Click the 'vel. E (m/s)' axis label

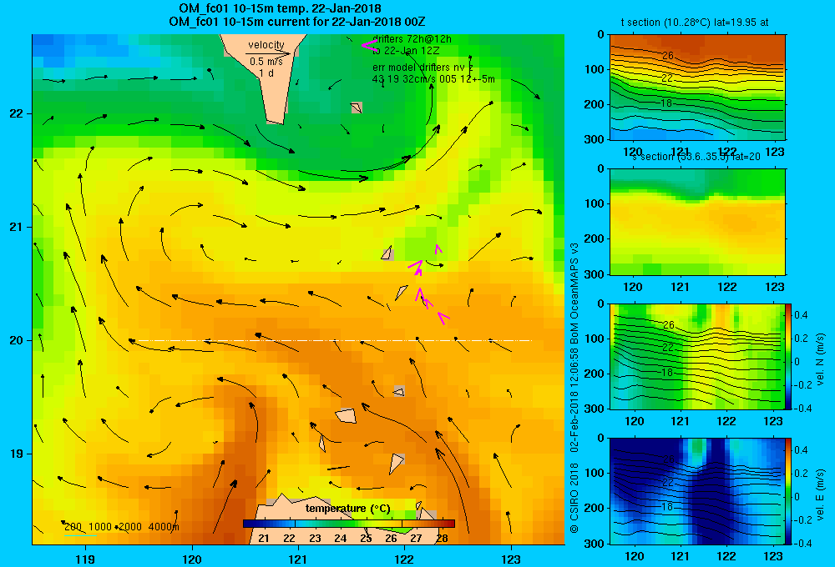click(820, 494)
